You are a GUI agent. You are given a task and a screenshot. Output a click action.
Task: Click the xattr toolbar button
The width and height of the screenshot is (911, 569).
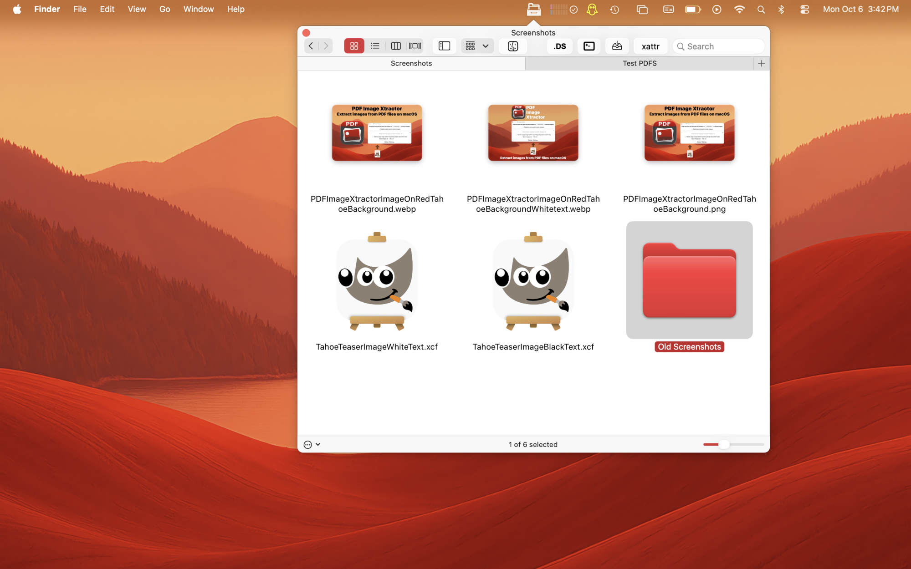(x=650, y=46)
